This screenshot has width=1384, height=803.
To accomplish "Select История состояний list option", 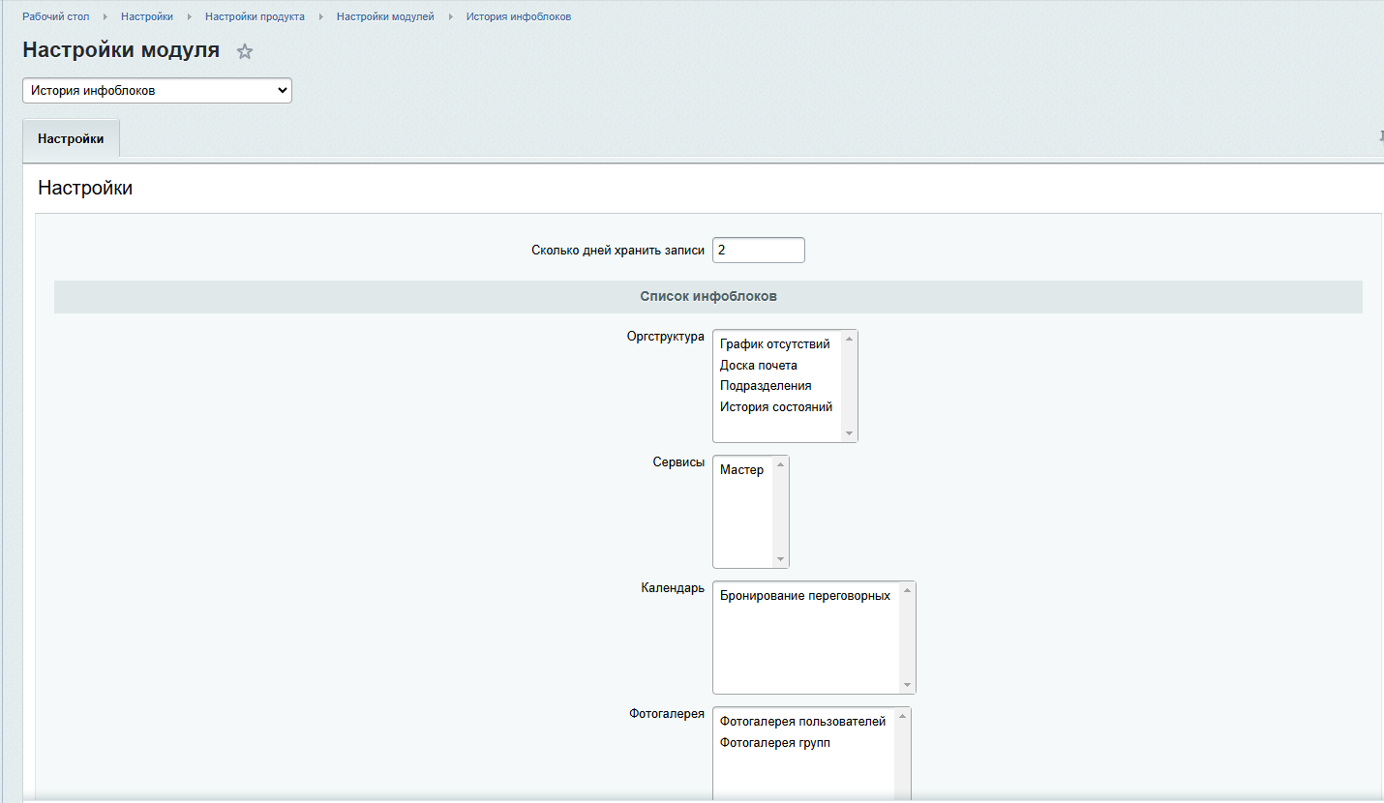I will (775, 407).
